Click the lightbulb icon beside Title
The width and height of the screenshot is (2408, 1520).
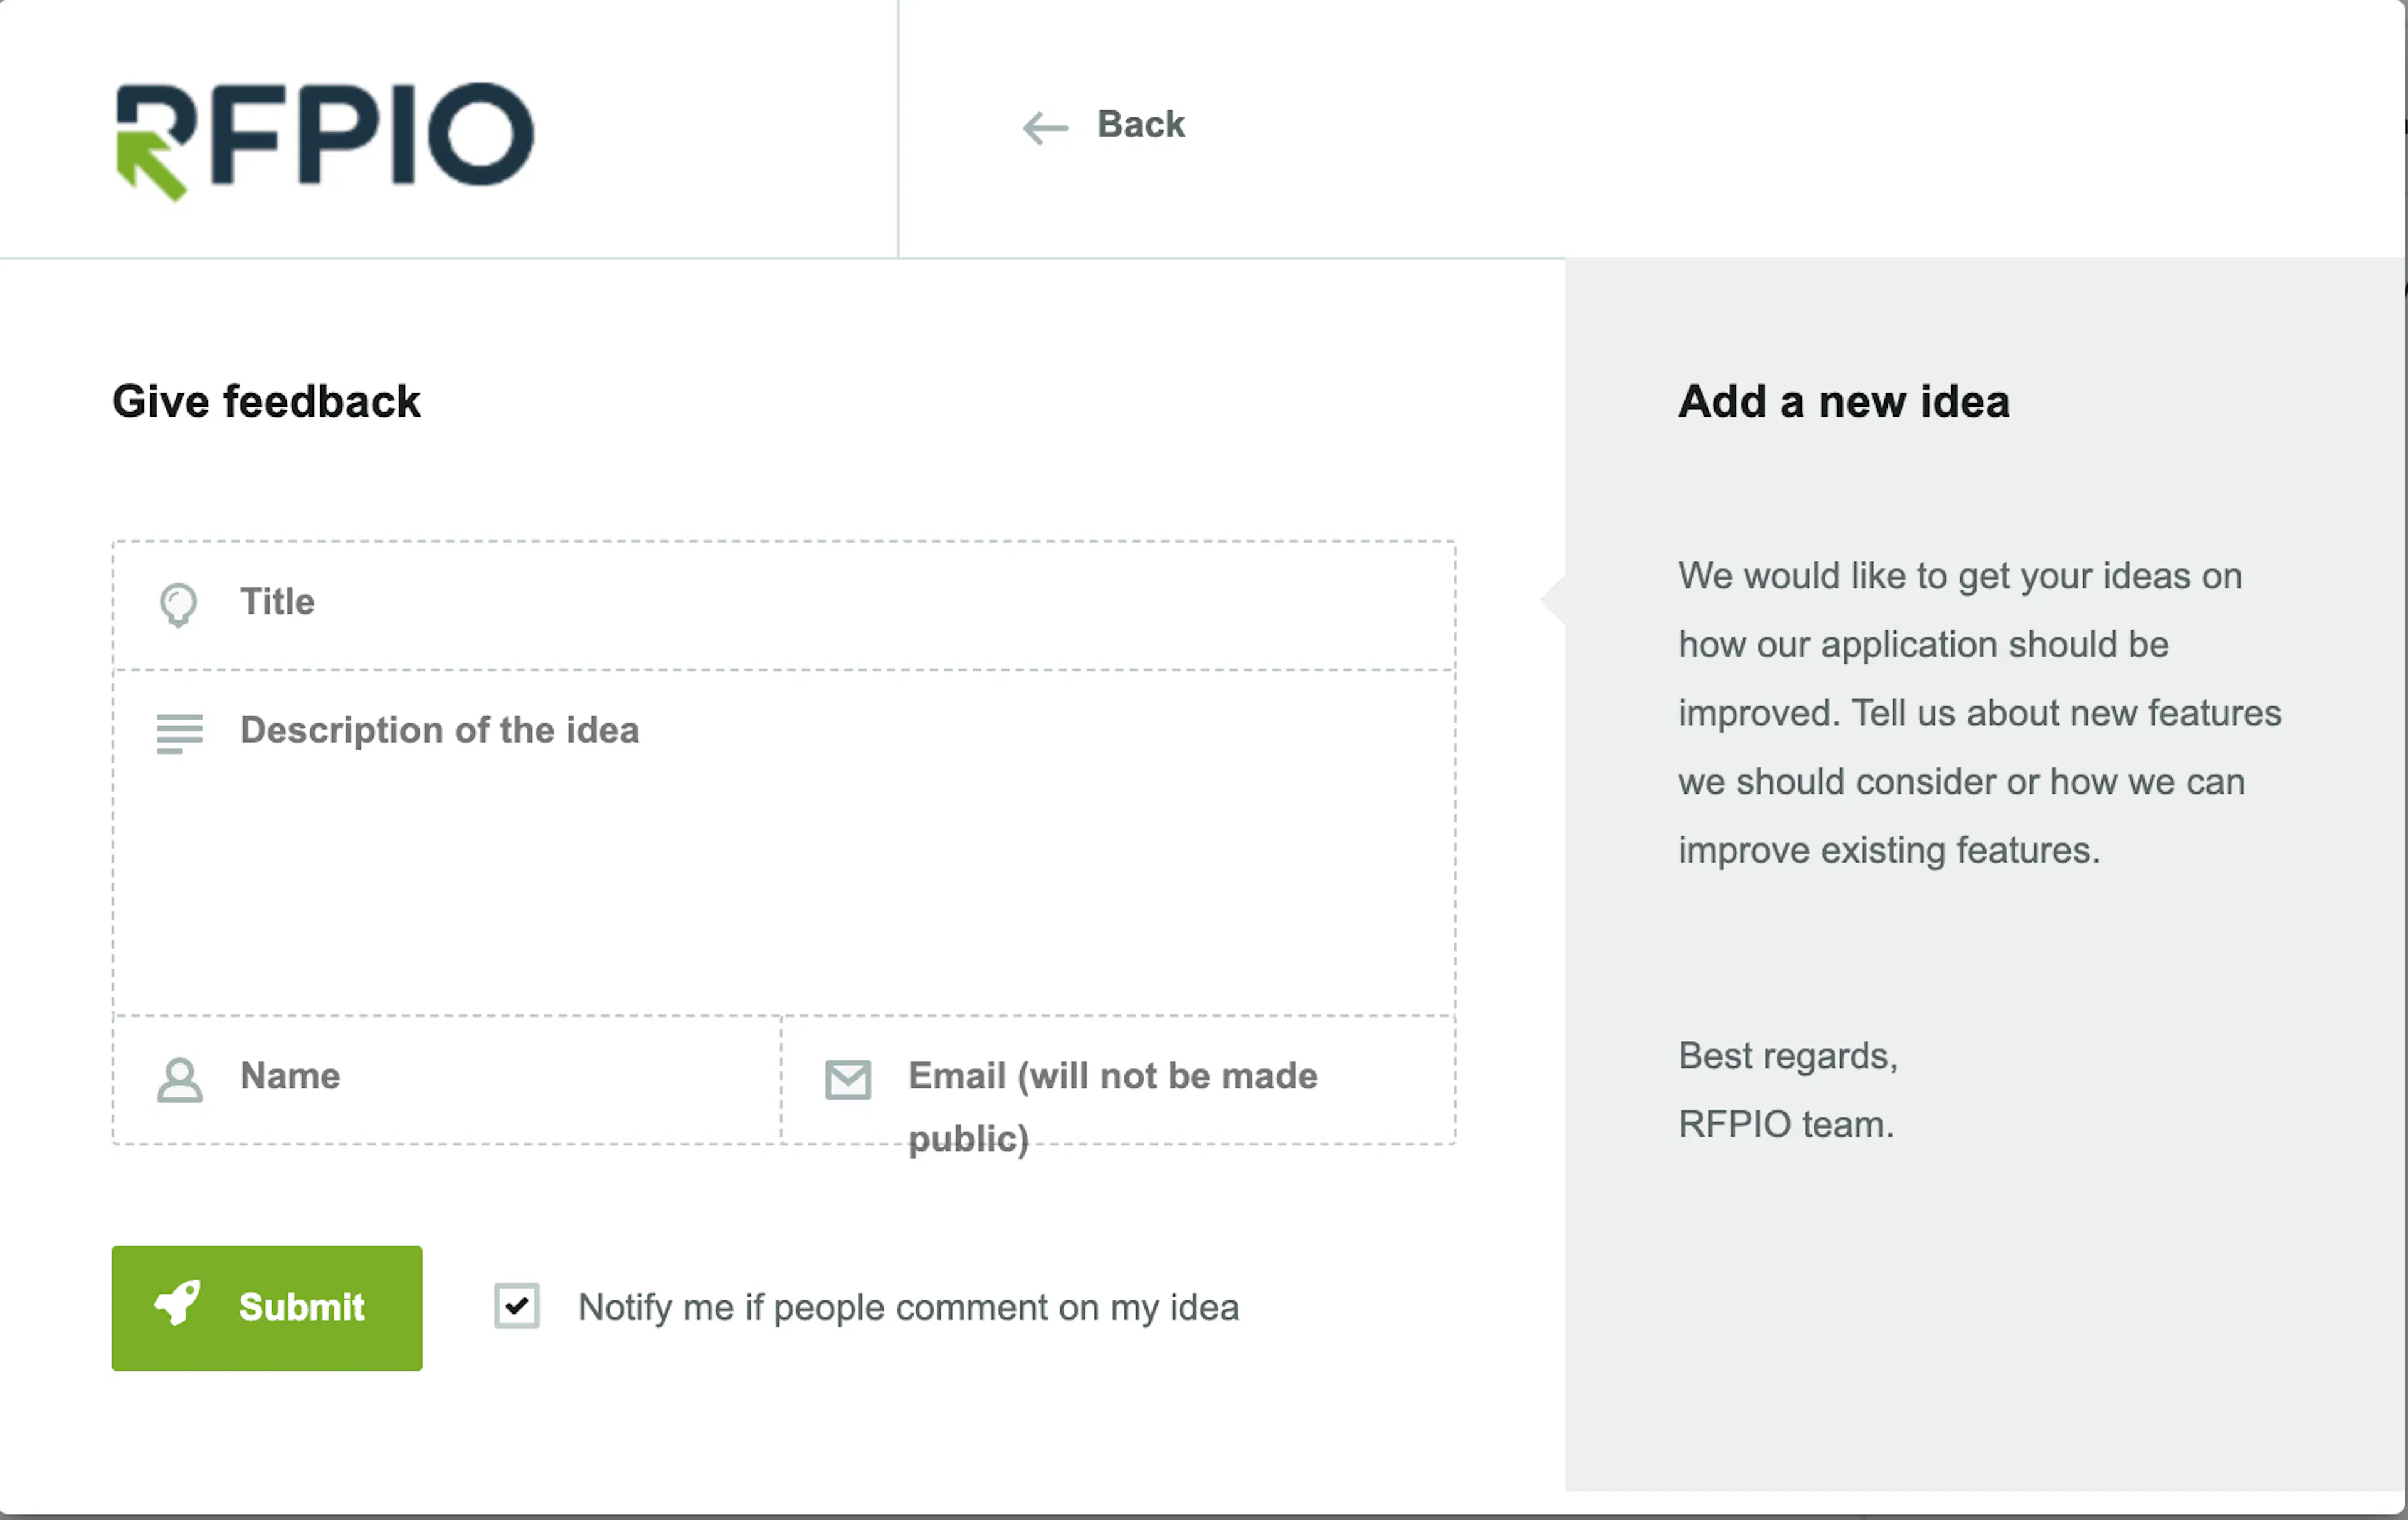click(179, 604)
